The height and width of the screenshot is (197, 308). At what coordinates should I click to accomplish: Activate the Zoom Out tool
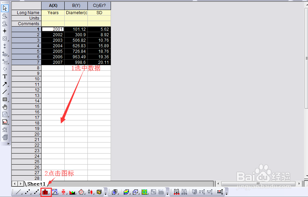(5, 23)
